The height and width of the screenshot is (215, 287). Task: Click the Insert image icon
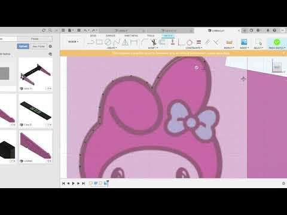coord(244,42)
